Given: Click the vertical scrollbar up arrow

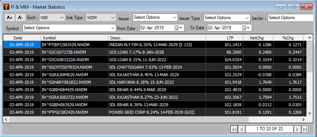Looking at the screenshot, I should 309,38.
